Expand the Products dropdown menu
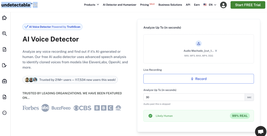 click(91, 5)
